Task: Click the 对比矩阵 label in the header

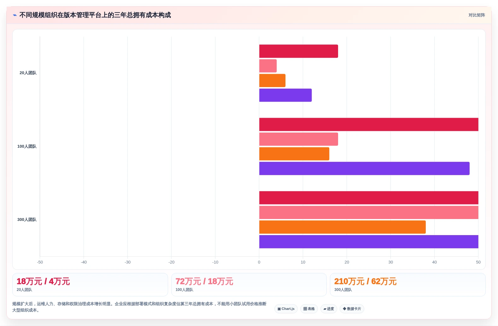Action: (x=477, y=15)
